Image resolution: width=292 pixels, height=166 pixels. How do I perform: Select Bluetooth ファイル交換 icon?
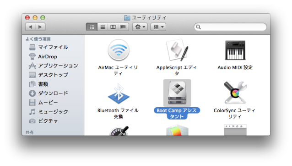tap(119, 93)
